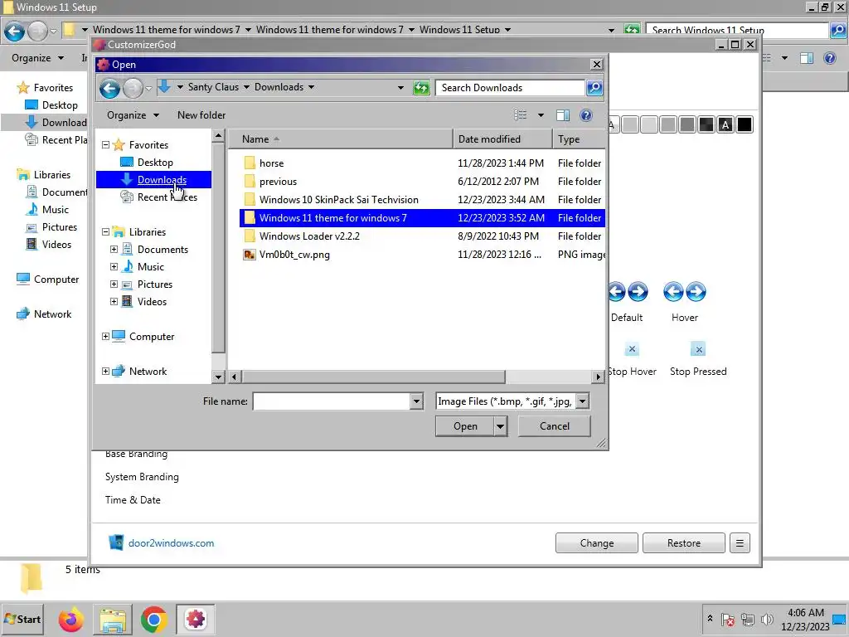Click the refresh icon in Open dialog
This screenshot has width=849, height=637.
click(420, 88)
